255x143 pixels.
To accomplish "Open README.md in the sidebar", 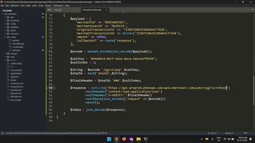I will [16, 97].
